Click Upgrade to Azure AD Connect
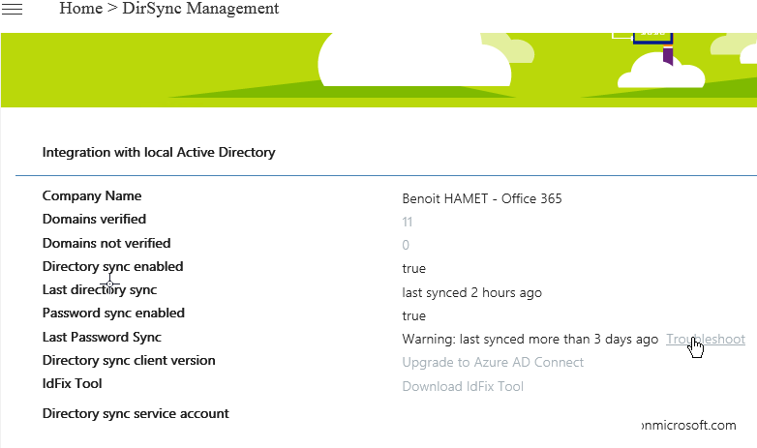 click(x=493, y=363)
